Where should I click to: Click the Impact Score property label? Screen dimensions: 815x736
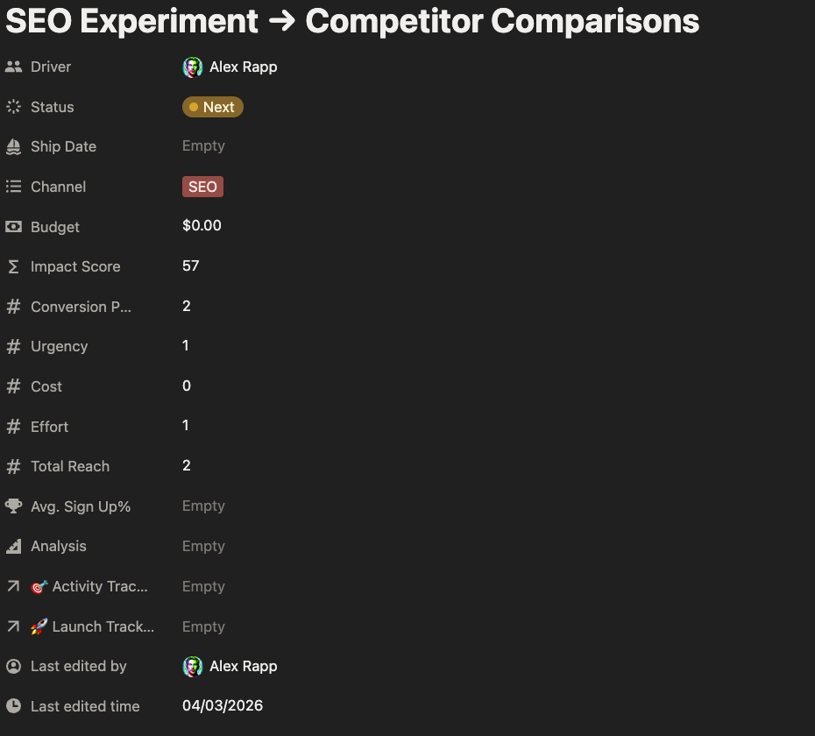(x=76, y=266)
